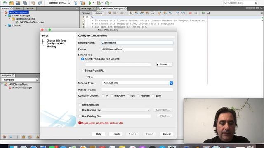Click the Binding Name text field

pyautogui.click(x=137, y=43)
